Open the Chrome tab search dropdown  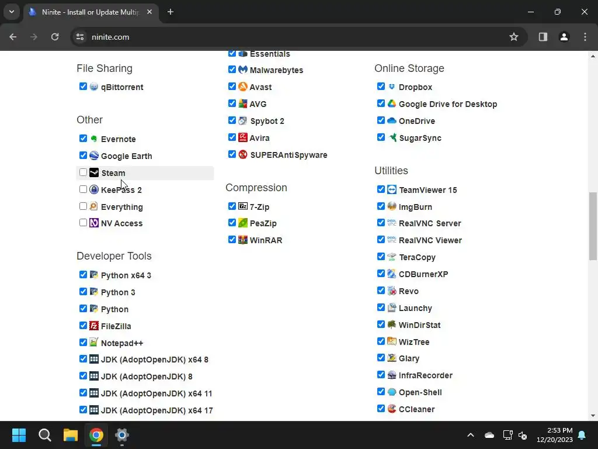tap(12, 12)
